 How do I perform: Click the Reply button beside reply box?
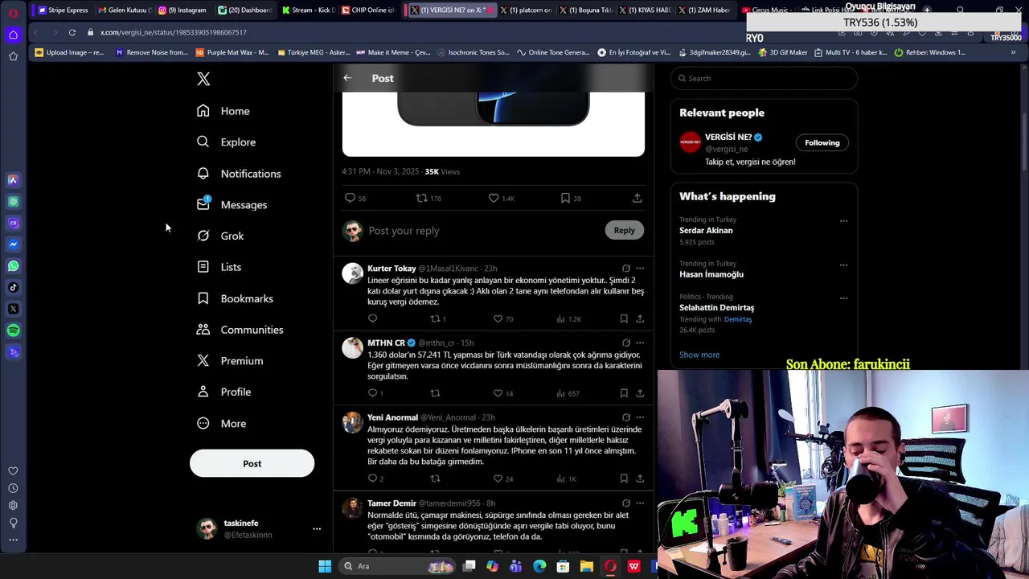(624, 231)
